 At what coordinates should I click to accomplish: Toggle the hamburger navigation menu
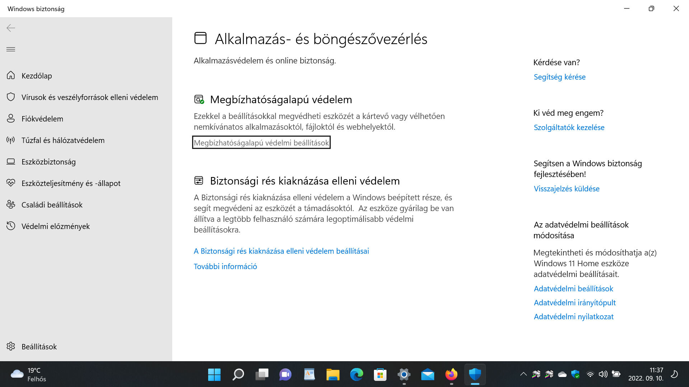pyautogui.click(x=11, y=49)
